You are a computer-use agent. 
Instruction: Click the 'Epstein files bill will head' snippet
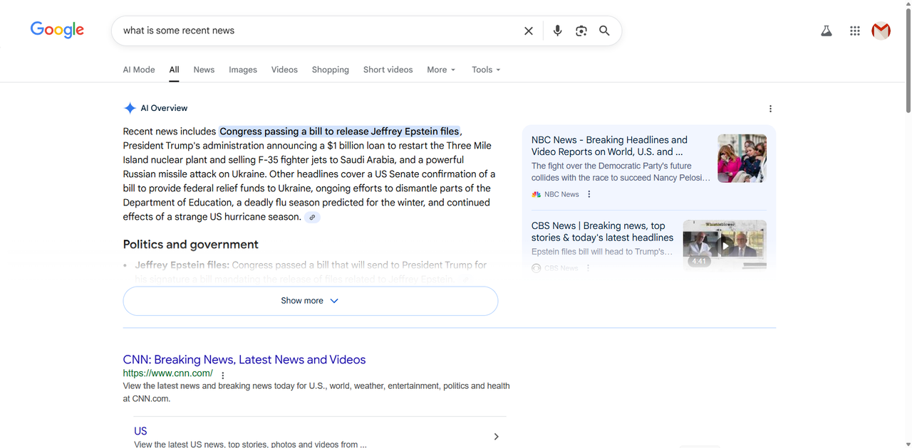pos(602,252)
